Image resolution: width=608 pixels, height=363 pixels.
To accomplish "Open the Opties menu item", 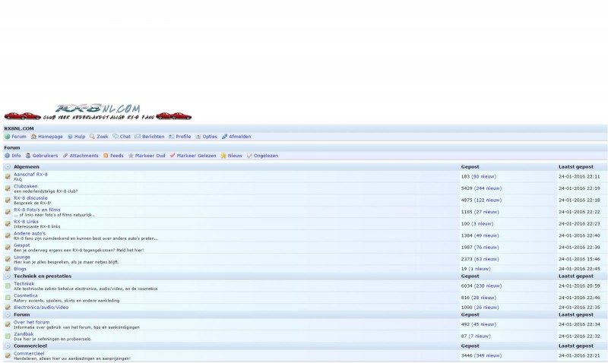I will point(210,137).
